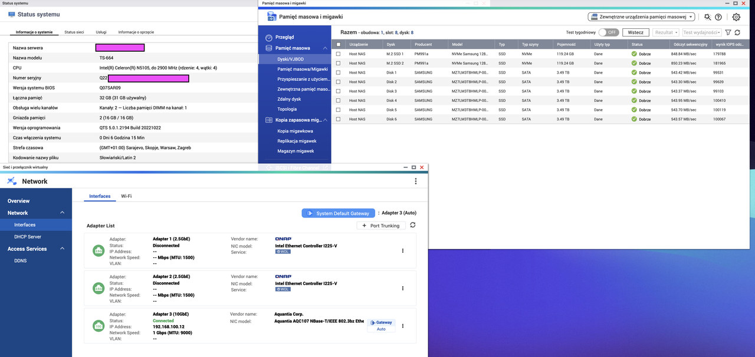This screenshot has width=755, height=357.
Task: Refresh the disk list with the reload icon
Action: click(737, 32)
